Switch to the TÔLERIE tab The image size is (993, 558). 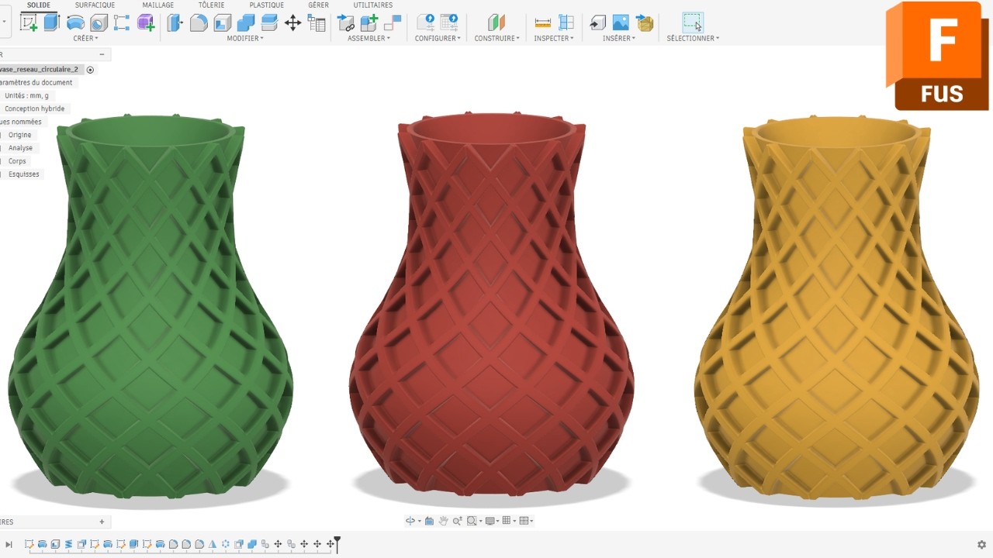pyautogui.click(x=212, y=5)
